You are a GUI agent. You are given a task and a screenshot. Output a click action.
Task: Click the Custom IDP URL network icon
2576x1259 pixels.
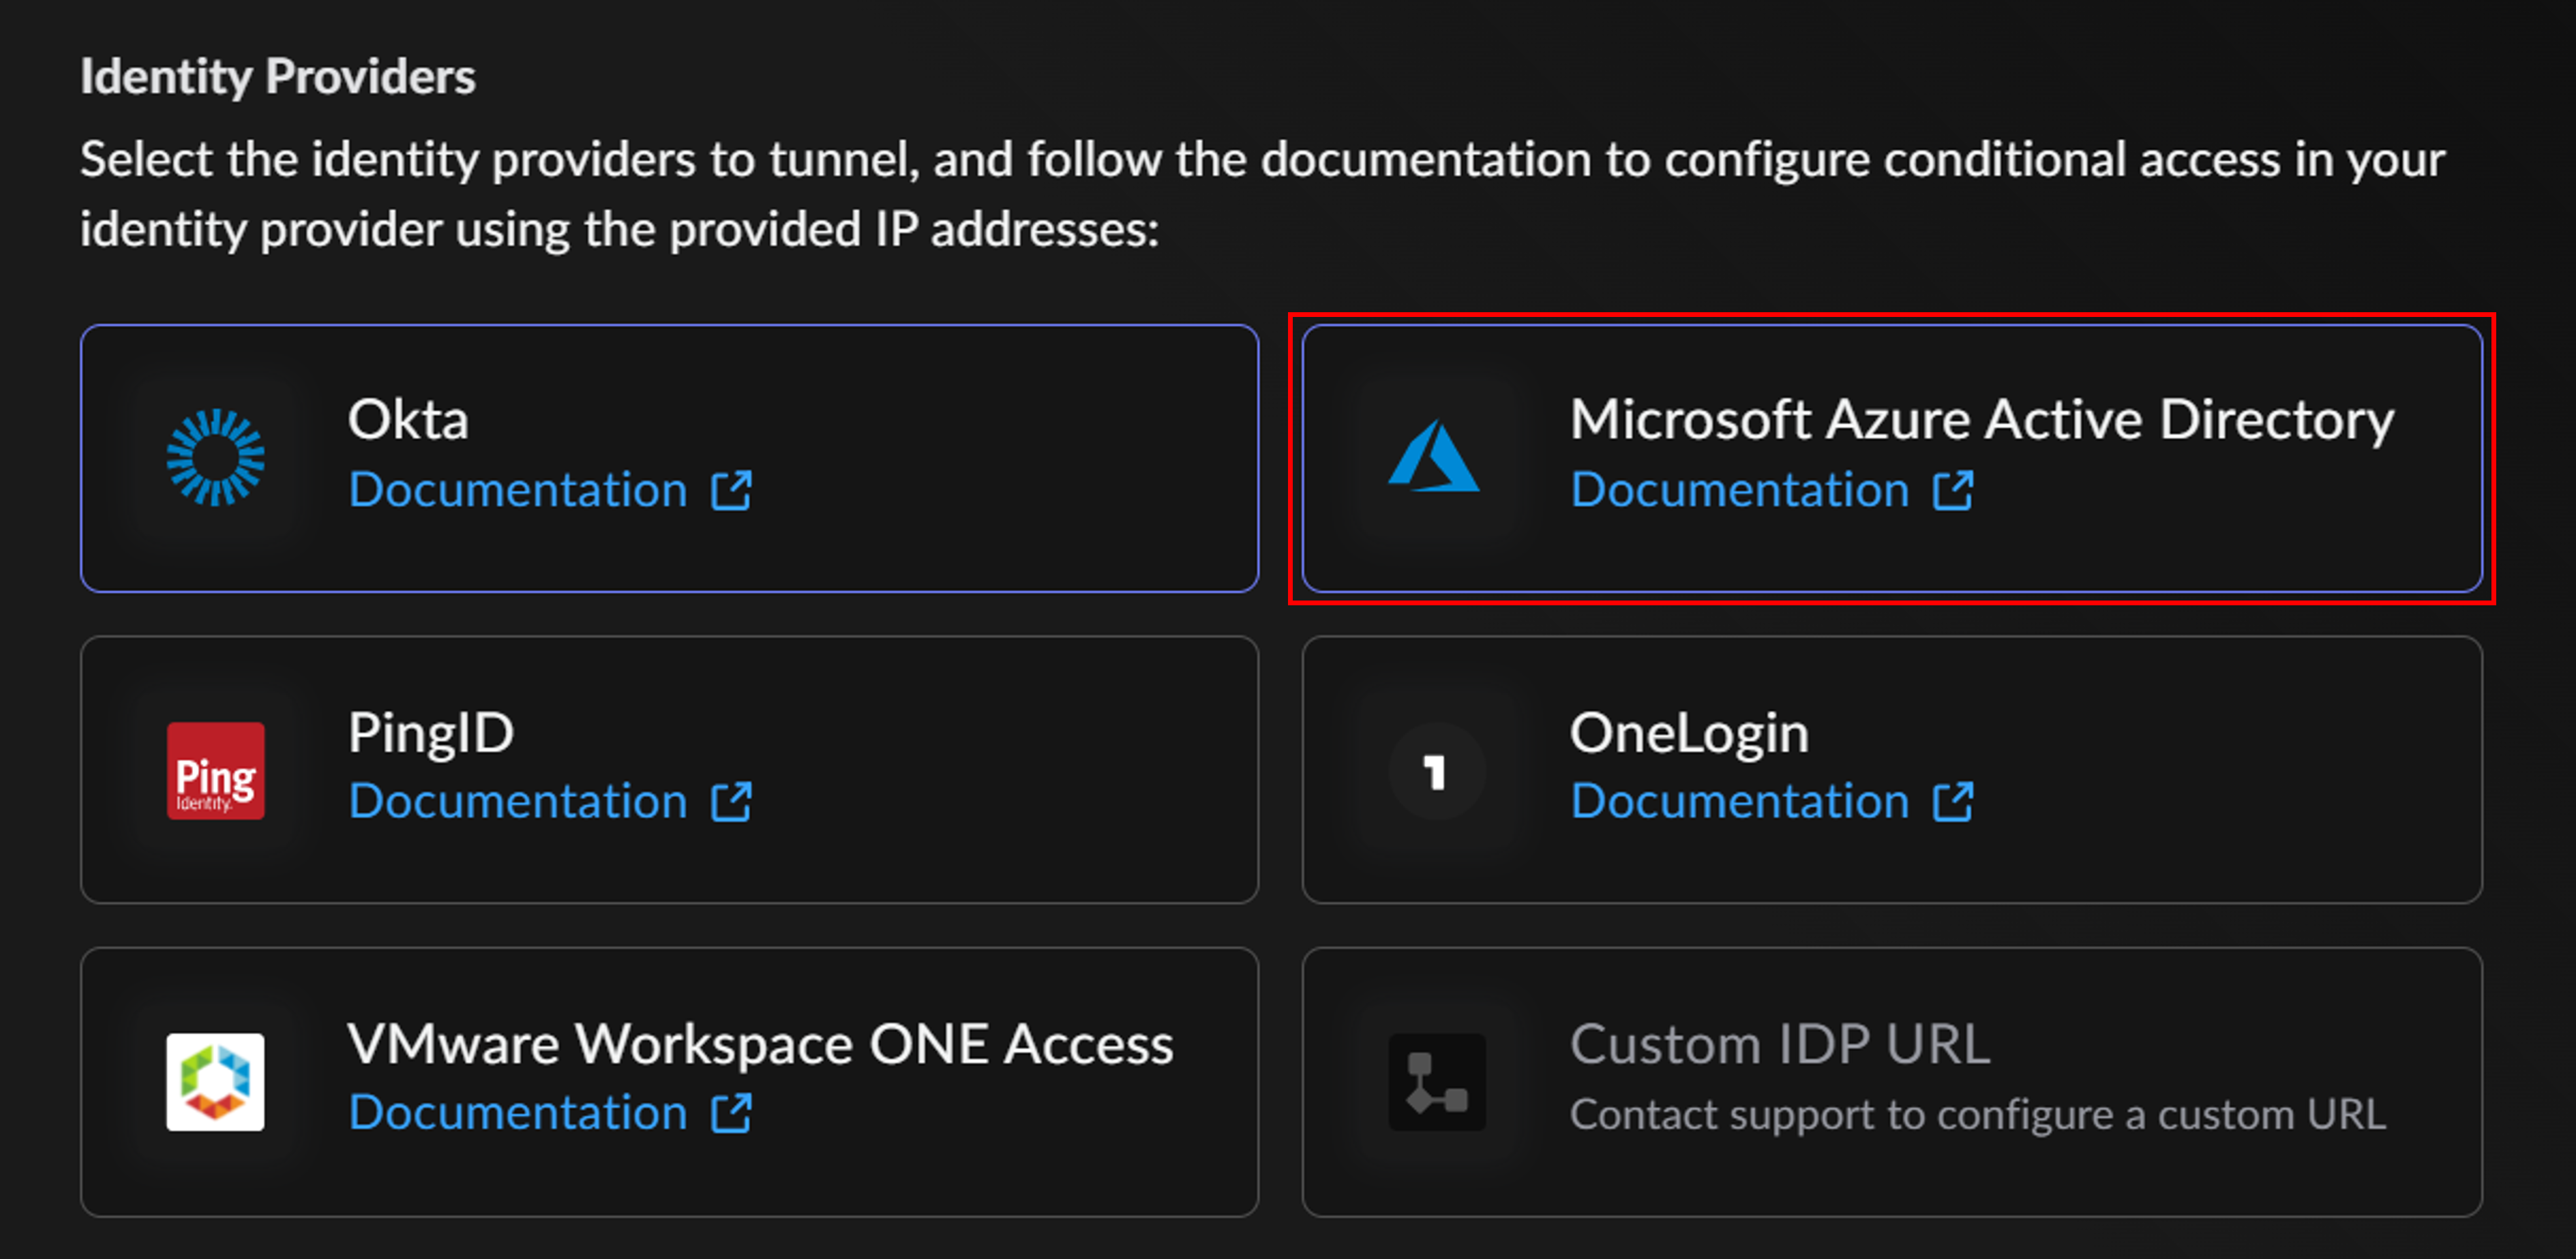coord(1436,1082)
